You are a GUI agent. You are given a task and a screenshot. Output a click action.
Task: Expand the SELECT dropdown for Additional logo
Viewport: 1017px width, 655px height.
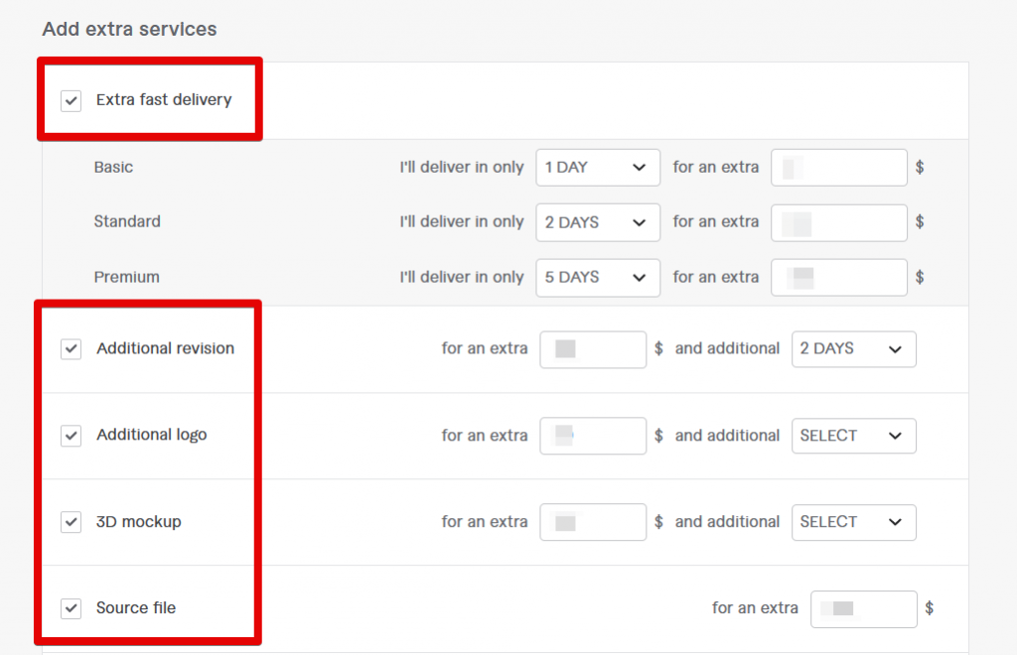(x=853, y=436)
